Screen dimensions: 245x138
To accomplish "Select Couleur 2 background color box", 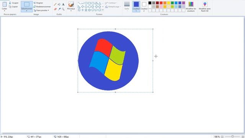I will click(x=144, y=7).
